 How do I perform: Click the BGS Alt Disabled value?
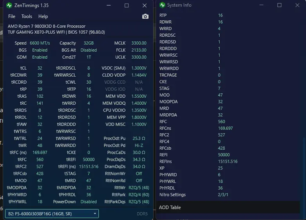[x=89, y=50]
